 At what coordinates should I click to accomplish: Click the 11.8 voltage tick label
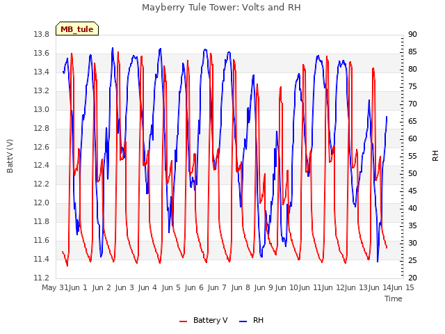pos(42,221)
